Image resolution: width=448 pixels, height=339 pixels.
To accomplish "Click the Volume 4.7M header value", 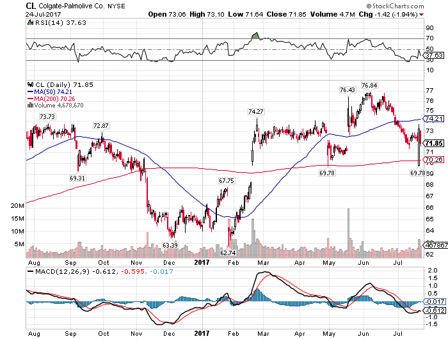I will tap(333, 14).
